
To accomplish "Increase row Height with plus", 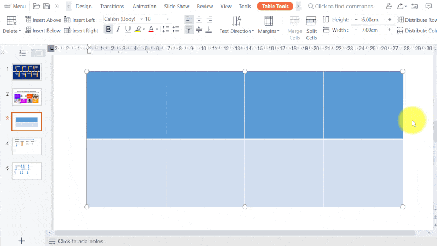I will click(389, 20).
